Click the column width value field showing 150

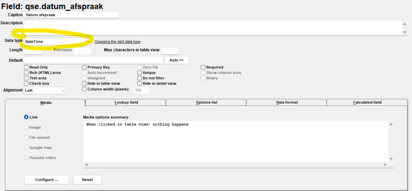tap(142, 90)
